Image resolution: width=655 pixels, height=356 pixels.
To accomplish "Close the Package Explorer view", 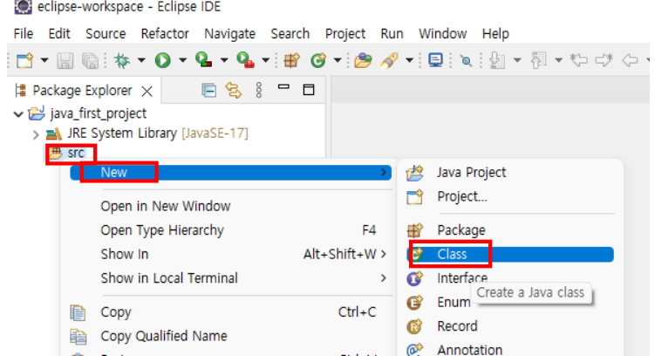I will (x=147, y=91).
